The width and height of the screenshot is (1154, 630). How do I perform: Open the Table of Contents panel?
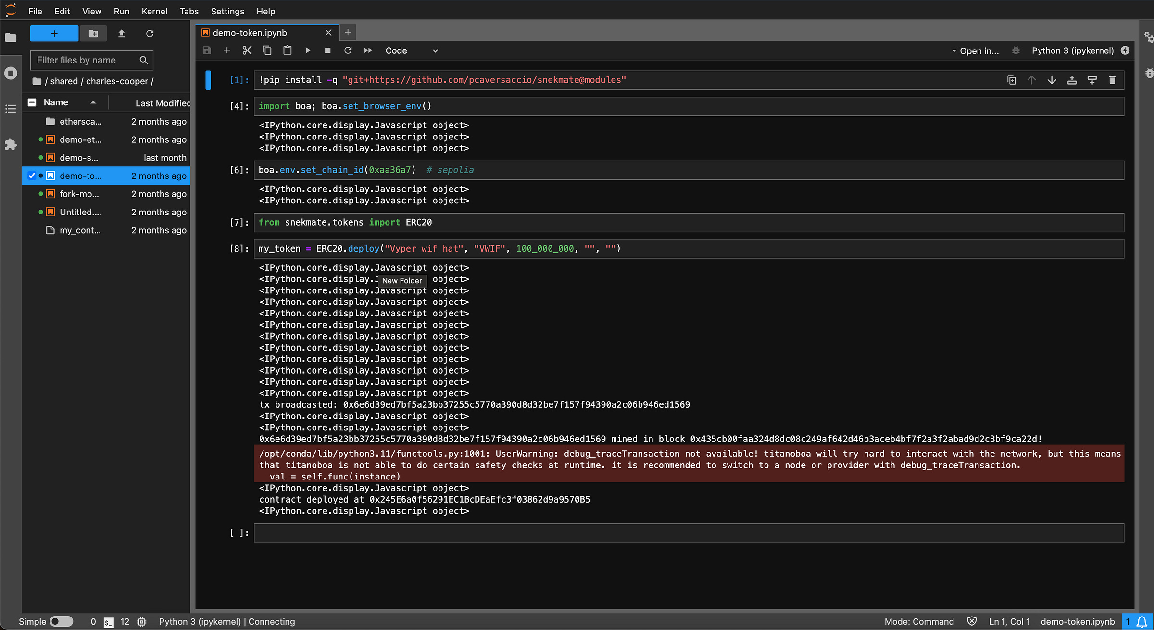click(x=11, y=109)
